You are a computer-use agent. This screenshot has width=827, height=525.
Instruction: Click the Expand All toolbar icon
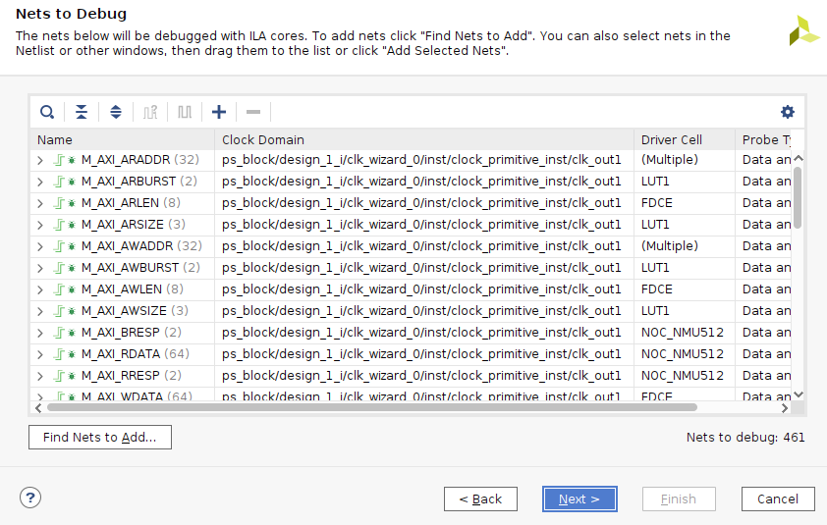point(116,112)
